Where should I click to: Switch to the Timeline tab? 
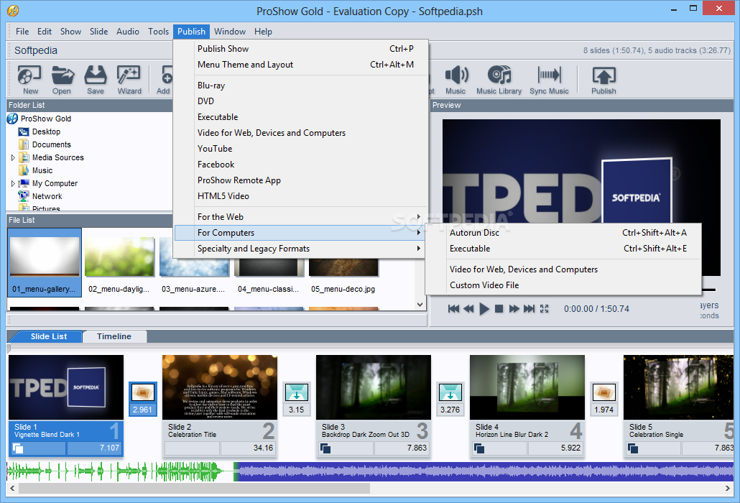click(114, 336)
